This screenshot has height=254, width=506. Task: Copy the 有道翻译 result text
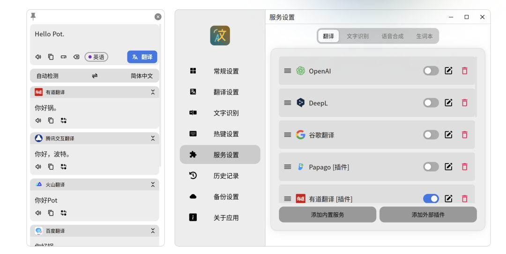[51, 120]
